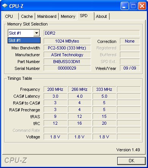Minimize the CPU-Z window

coord(124,6)
